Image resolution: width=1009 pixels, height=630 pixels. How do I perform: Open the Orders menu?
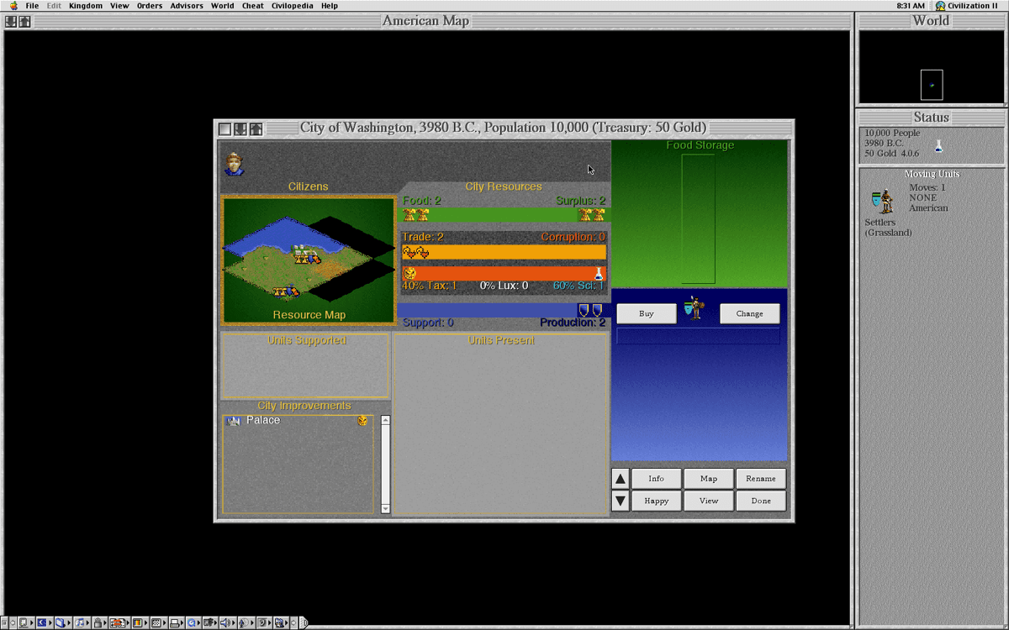click(150, 6)
